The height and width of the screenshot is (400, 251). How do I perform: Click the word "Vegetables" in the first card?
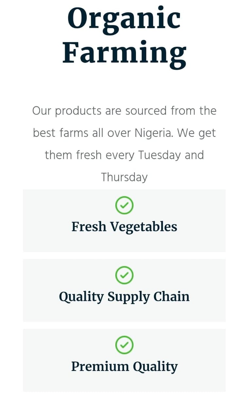point(143,227)
